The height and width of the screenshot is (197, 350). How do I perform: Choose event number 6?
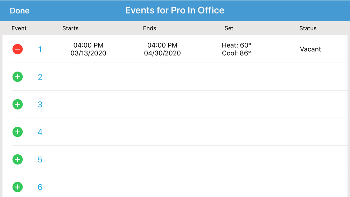tap(40, 187)
